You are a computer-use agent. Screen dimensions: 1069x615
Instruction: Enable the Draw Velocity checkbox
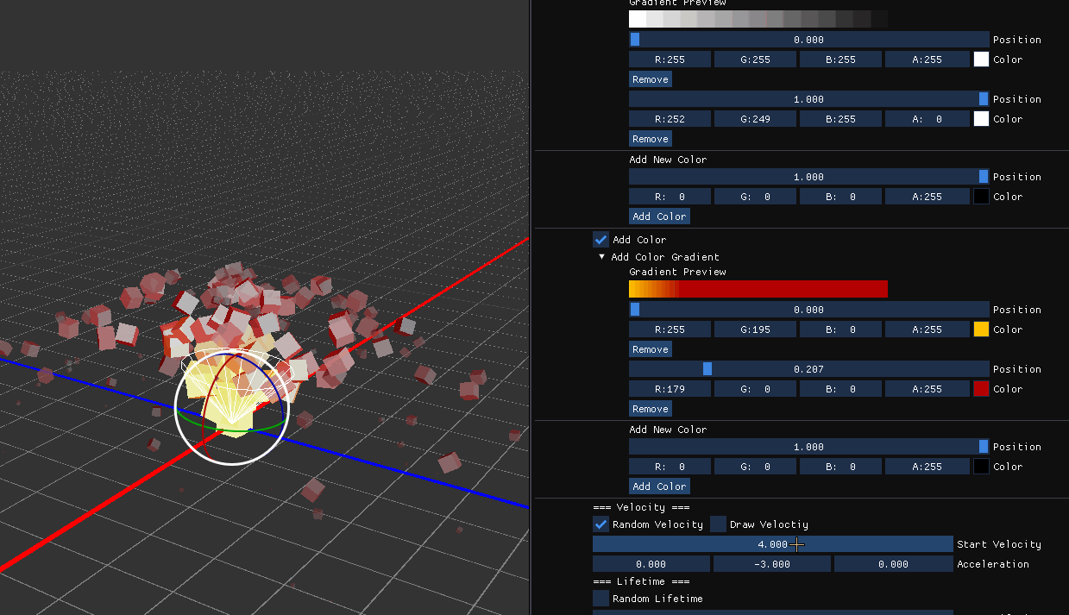point(718,524)
